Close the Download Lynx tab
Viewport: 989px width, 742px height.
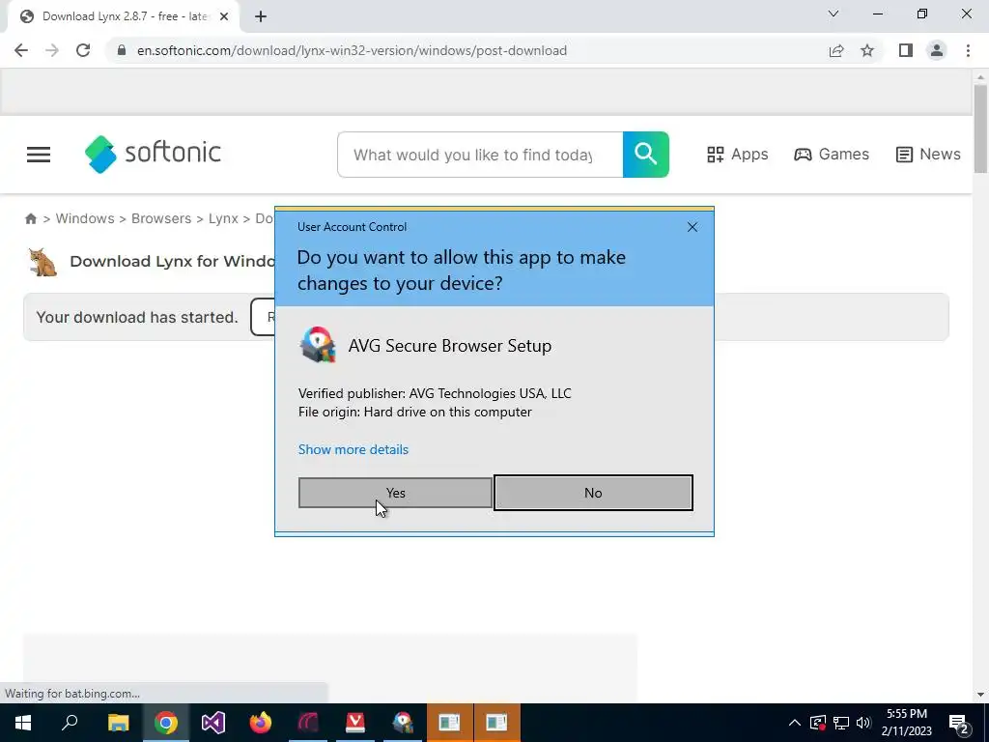(x=224, y=16)
